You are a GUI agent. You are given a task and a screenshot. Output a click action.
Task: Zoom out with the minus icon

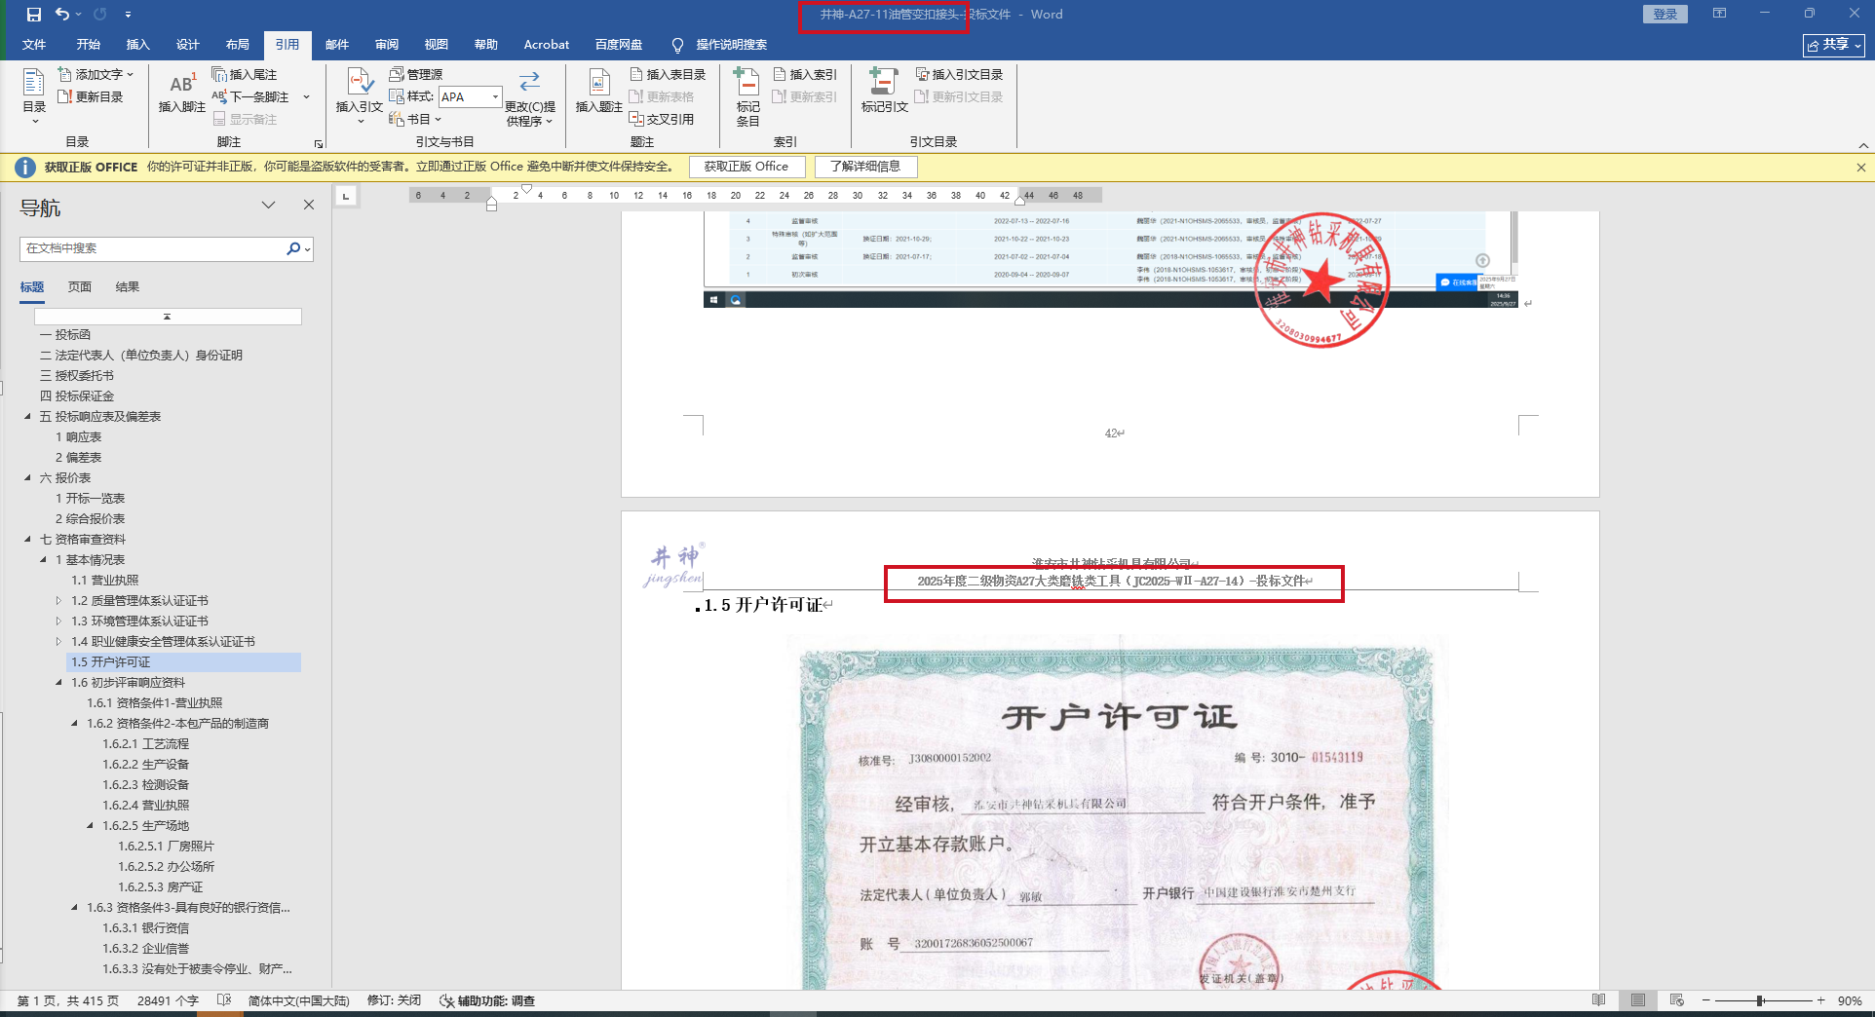[1705, 1000]
